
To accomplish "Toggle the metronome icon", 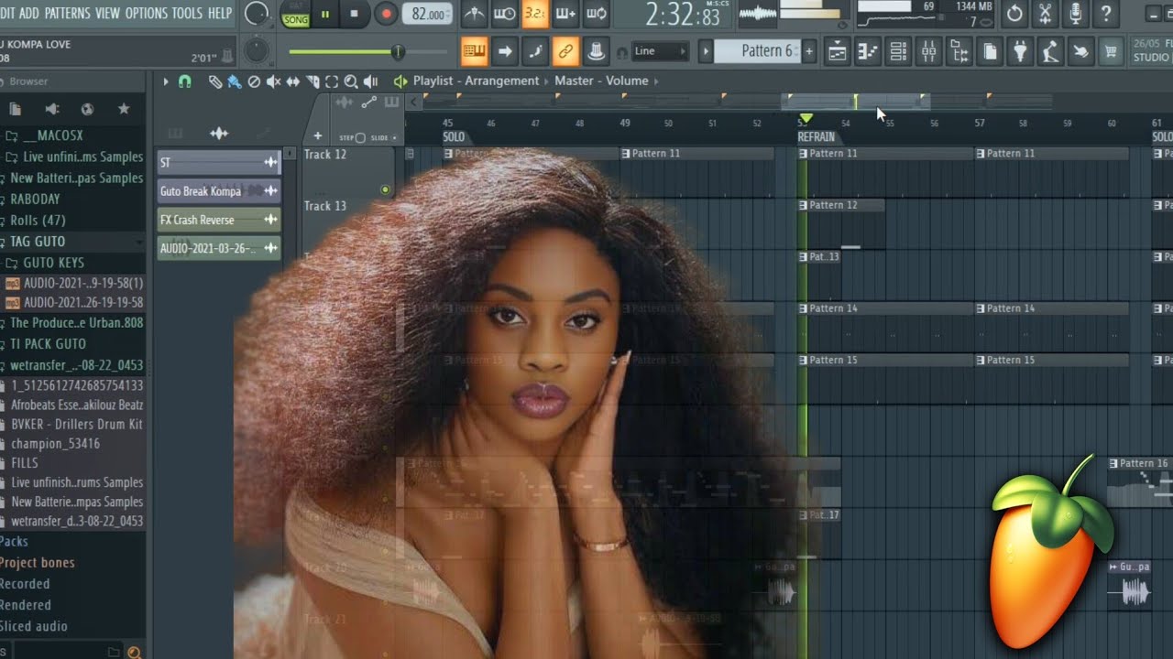I will coord(474,14).
